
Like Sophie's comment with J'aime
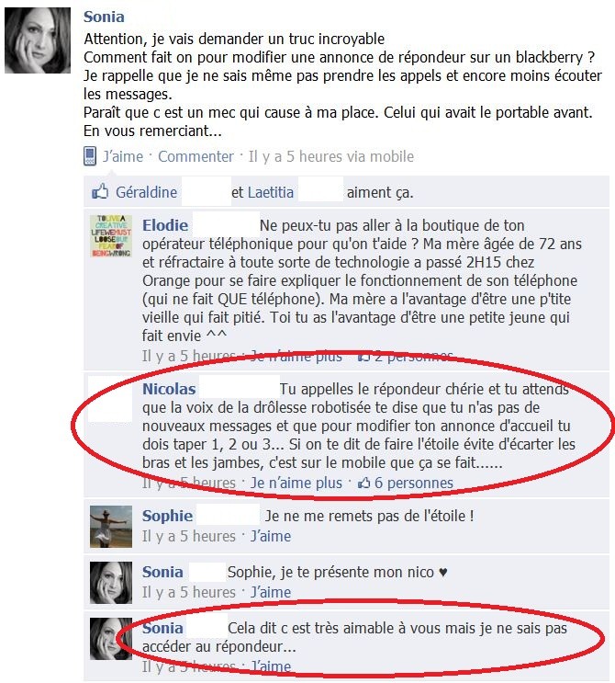tap(271, 536)
